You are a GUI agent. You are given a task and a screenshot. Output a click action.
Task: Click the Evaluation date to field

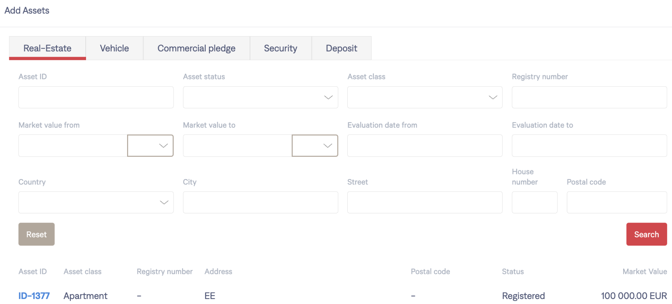(589, 145)
